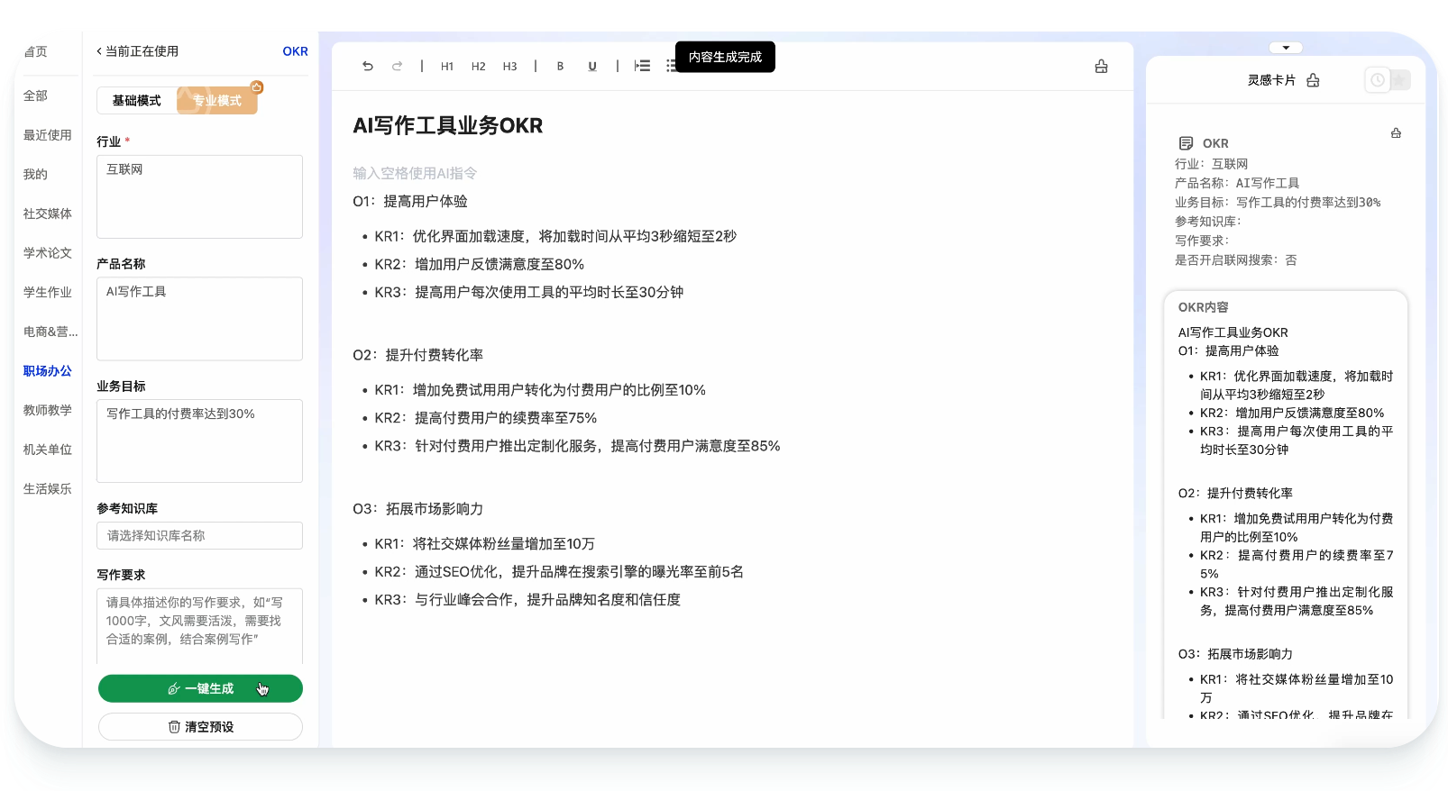The height and width of the screenshot is (791, 1448).
Task: Click broom icon on the OKR card
Action: [x=1396, y=133]
